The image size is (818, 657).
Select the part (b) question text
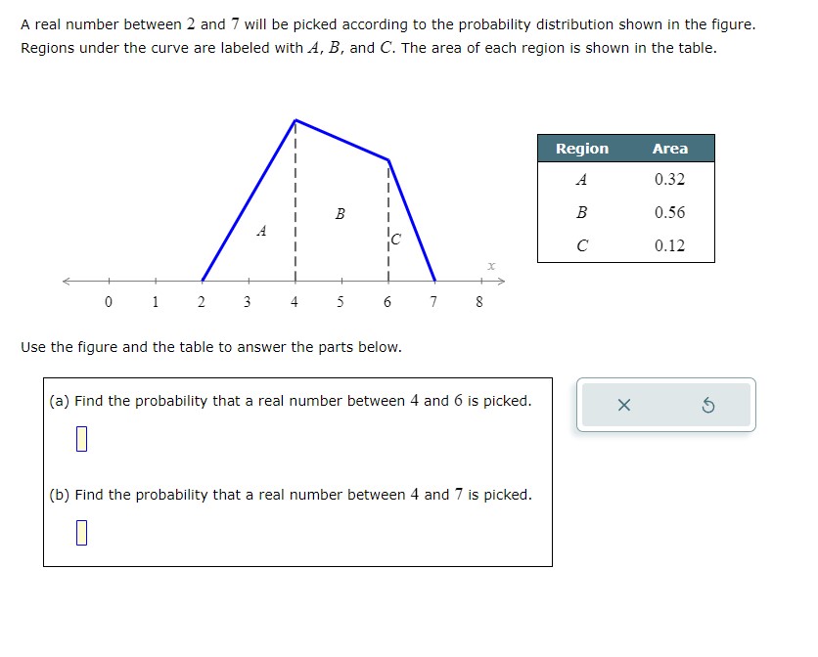pos(288,495)
